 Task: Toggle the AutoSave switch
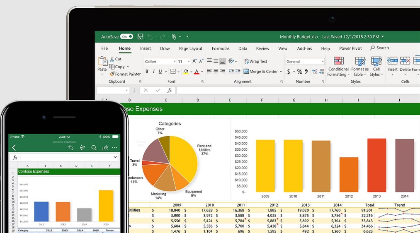point(126,37)
